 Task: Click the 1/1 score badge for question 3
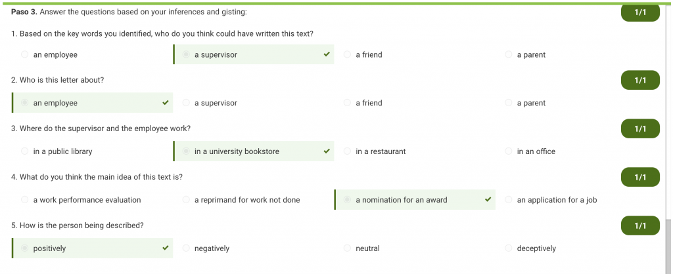[640, 129]
